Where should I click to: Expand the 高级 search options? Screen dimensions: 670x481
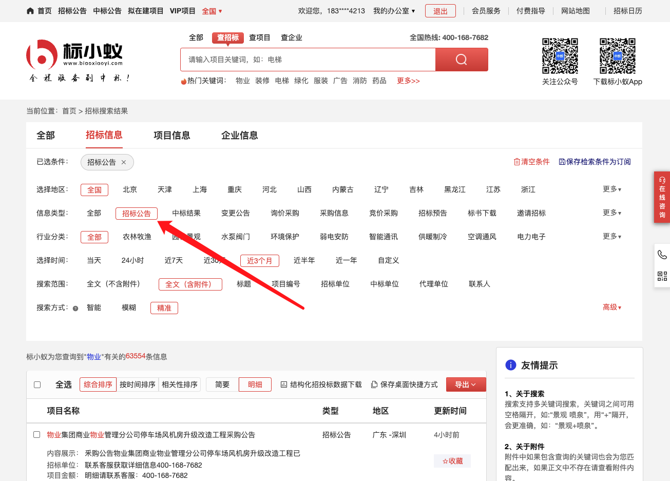pos(611,307)
